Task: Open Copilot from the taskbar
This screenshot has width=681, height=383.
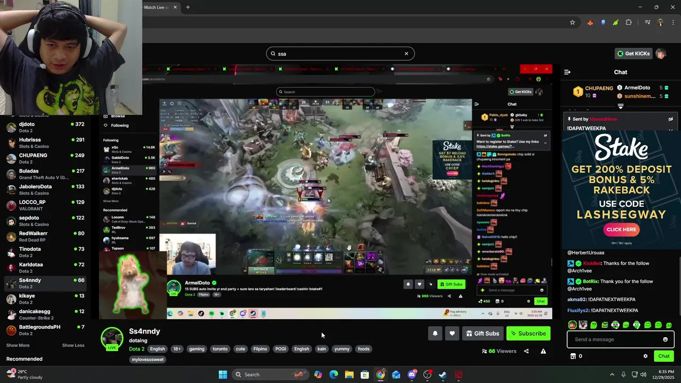Action: pos(318,374)
